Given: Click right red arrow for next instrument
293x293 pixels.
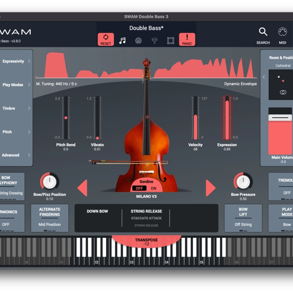Looking at the screenshot, I should (x=210, y=188).
